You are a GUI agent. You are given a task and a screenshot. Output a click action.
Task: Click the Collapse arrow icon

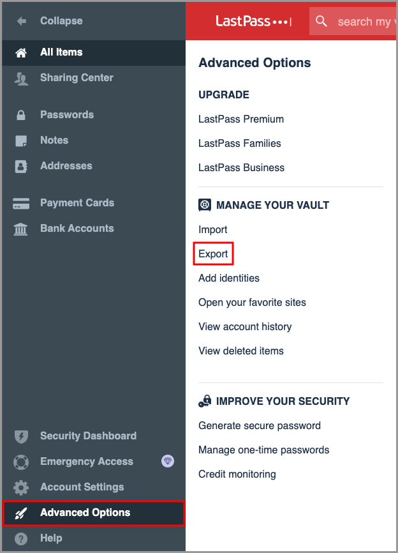[21, 21]
